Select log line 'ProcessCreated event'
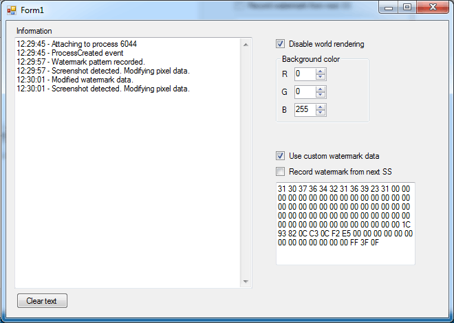This screenshot has height=323, width=454. click(69, 53)
